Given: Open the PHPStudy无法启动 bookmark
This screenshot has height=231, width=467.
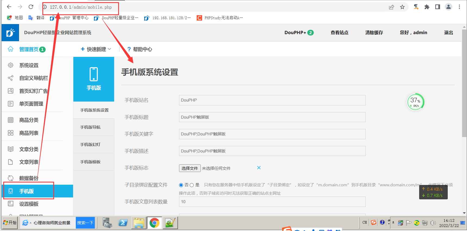Looking at the screenshot, I should point(220,18).
